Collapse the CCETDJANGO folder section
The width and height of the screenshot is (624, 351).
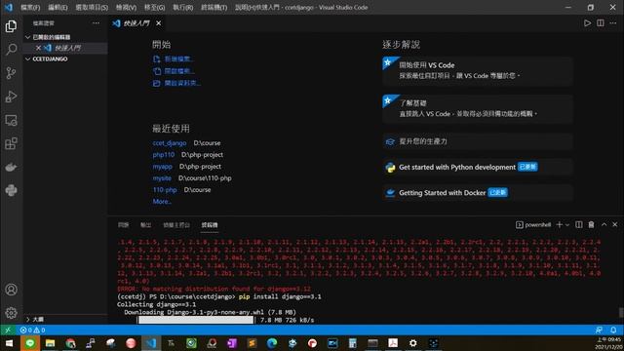point(28,58)
